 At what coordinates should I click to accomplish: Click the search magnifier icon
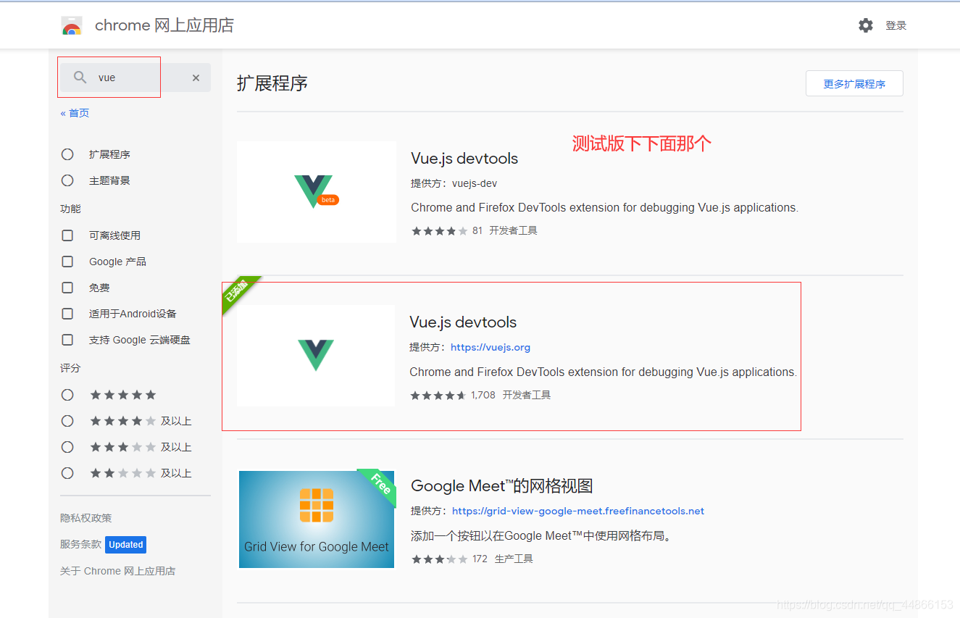click(80, 78)
